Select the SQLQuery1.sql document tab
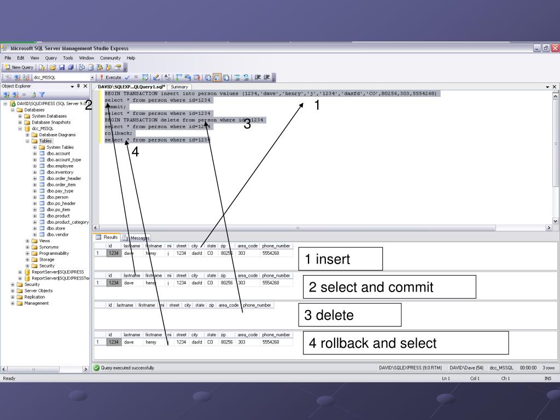Image resolution: width=560 pixels, height=420 pixels. click(131, 87)
